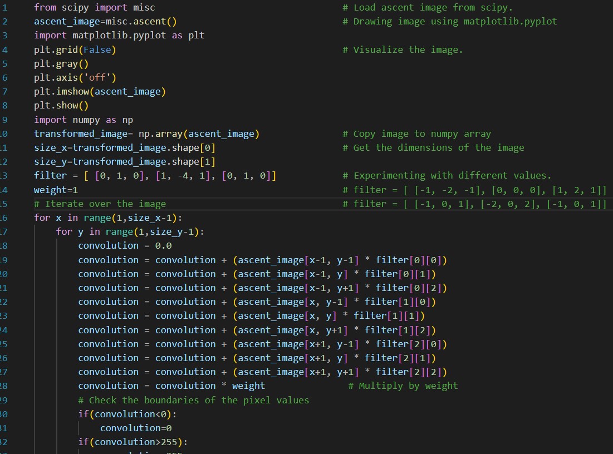Click '# Load ascent image from scipy.' comment
The image size is (613, 454).
coord(427,7)
